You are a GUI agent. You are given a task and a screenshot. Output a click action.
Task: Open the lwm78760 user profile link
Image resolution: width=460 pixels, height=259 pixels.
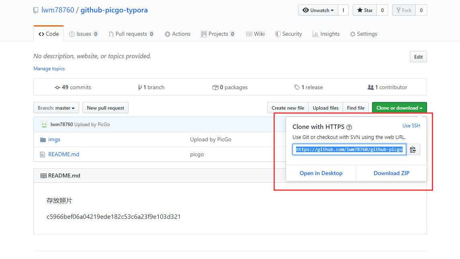tap(58, 10)
